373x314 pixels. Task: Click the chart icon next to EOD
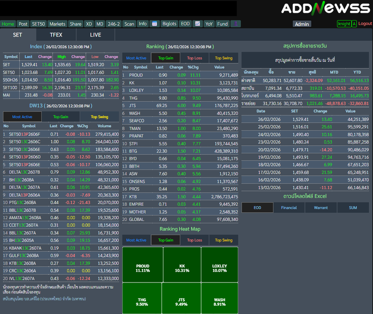(197, 24)
